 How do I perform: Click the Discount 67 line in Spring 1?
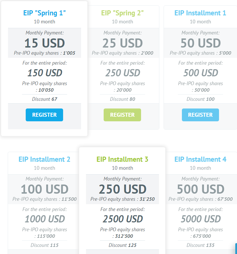click(45, 99)
